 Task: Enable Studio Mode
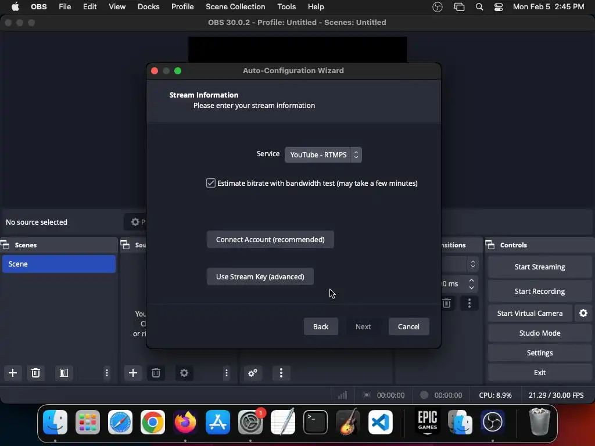tap(540, 333)
